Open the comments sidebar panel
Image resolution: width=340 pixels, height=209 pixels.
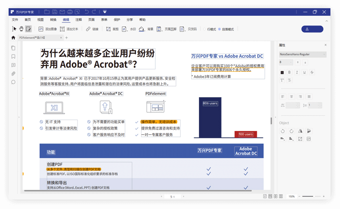[13, 65]
